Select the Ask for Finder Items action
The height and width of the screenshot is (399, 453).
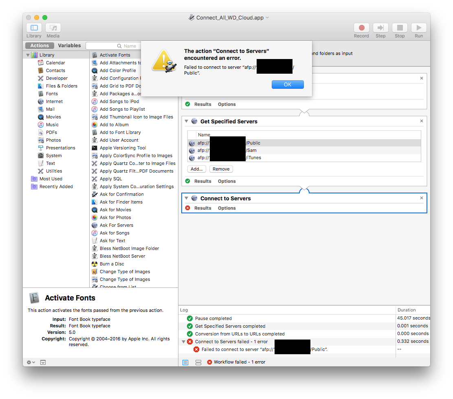click(121, 202)
